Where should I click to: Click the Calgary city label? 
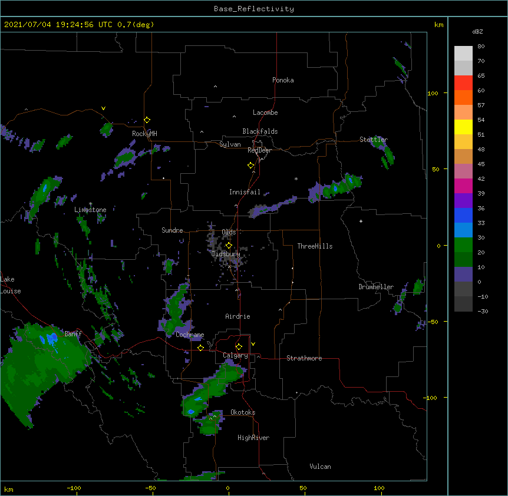pyautogui.click(x=235, y=355)
